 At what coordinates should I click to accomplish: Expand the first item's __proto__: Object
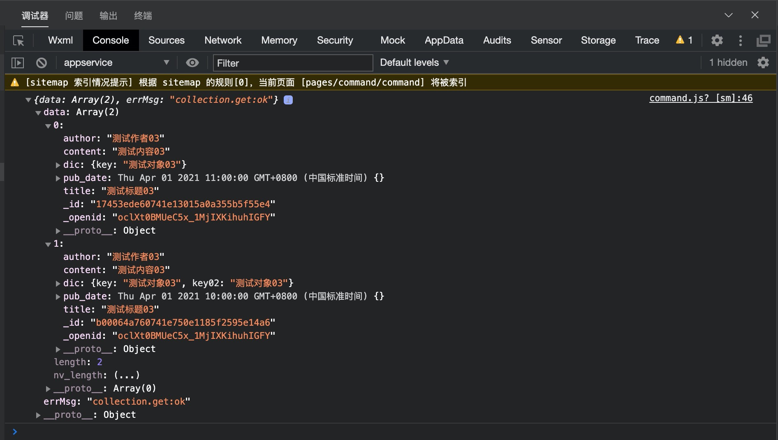(x=58, y=231)
